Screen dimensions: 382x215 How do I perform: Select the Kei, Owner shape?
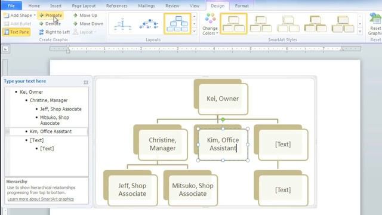coord(223,99)
